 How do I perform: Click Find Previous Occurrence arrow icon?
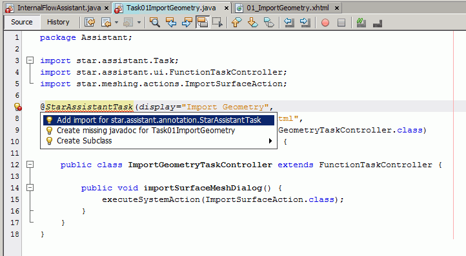(x=171, y=23)
